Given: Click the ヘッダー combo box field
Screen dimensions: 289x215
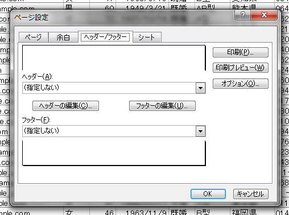Looking at the screenshot, I should (114, 88).
